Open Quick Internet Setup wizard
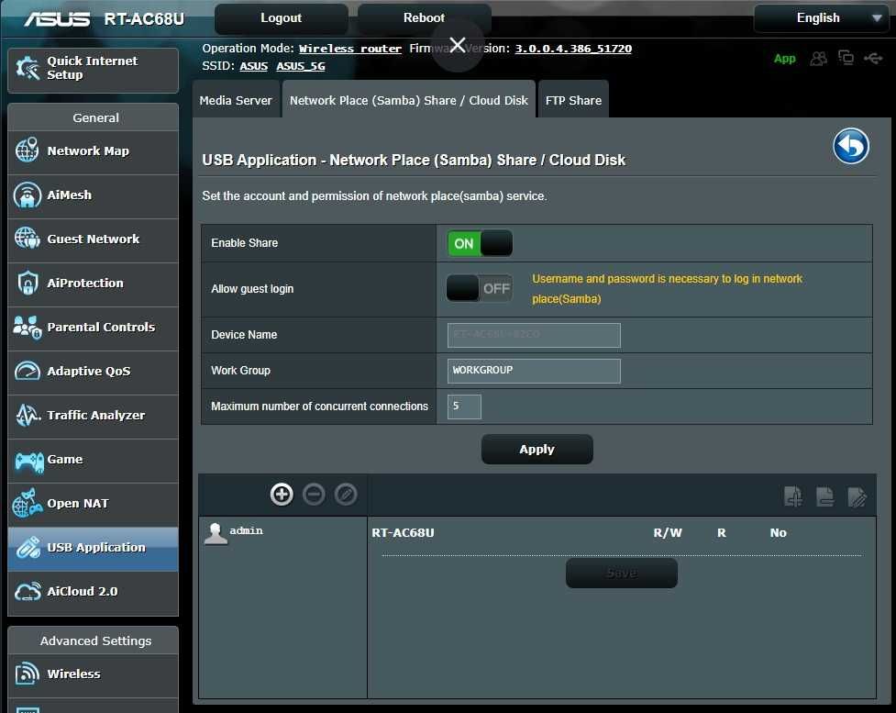 tap(94, 70)
